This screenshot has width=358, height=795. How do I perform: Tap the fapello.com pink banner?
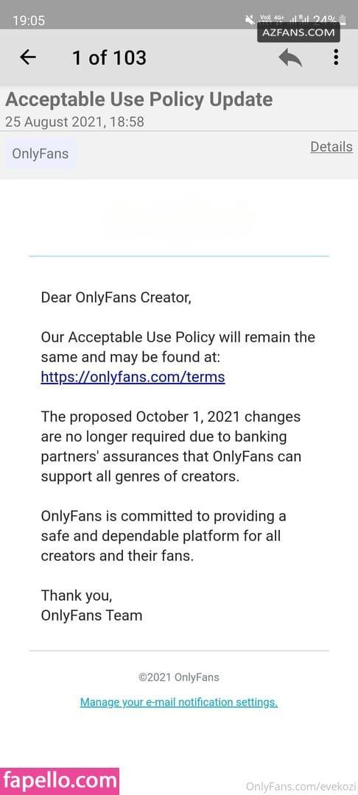(60, 781)
